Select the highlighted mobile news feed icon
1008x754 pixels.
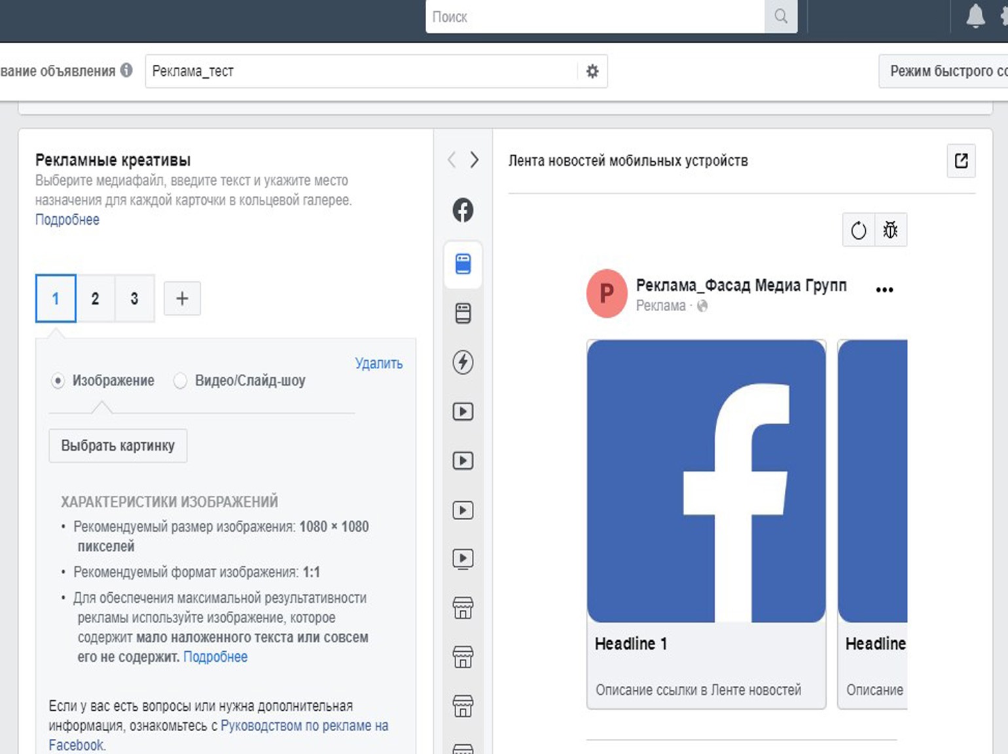click(x=463, y=264)
